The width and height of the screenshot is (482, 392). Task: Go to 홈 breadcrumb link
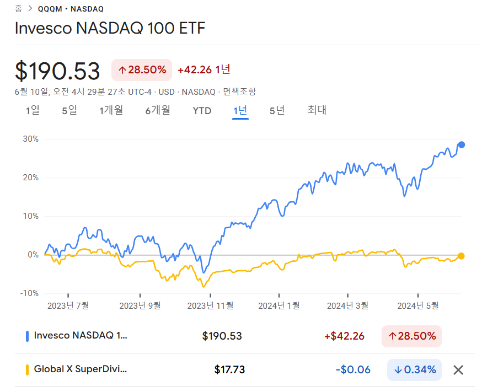point(19,9)
